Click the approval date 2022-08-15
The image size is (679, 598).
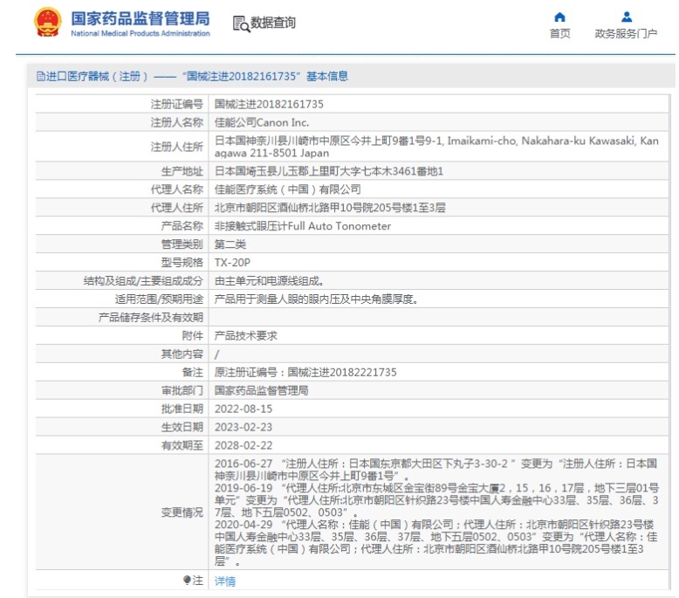click(x=243, y=409)
